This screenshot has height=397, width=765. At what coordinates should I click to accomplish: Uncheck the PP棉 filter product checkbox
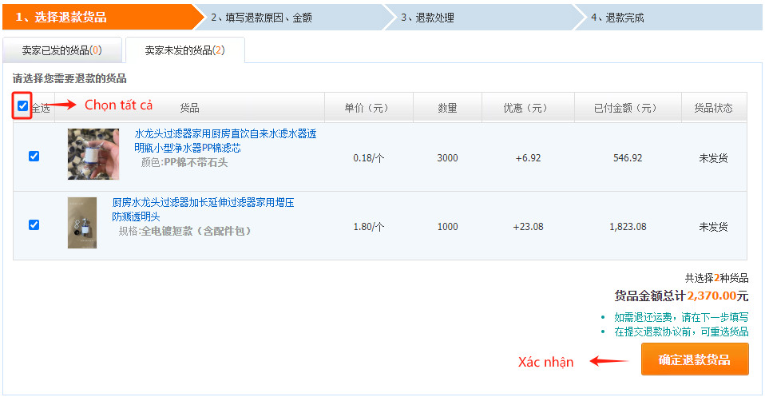coord(34,157)
